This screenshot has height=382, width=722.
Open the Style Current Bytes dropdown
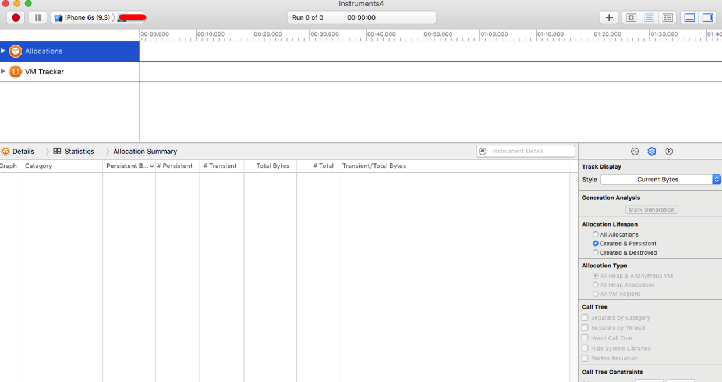click(660, 180)
